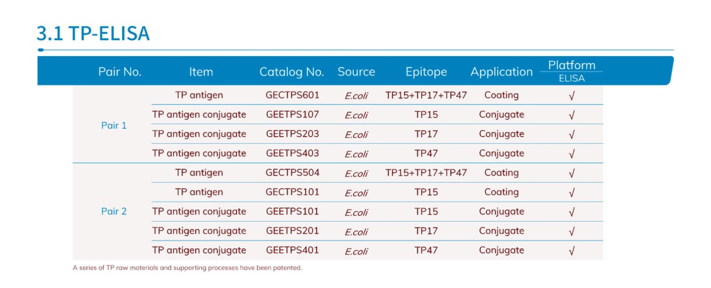Select the Pair 2 row group label
711x288 pixels.
click(x=114, y=211)
